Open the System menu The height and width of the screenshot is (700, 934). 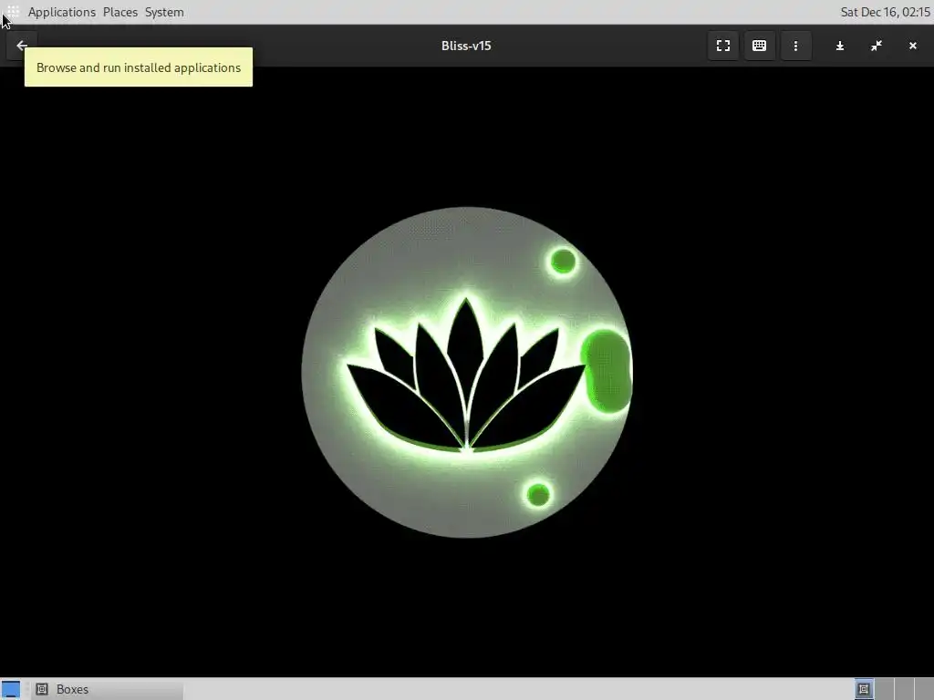coord(164,12)
